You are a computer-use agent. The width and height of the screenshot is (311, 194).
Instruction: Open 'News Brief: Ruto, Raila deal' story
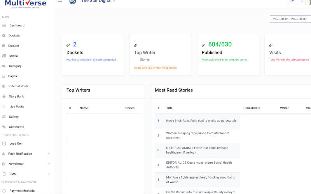pyautogui.click(x=201, y=121)
